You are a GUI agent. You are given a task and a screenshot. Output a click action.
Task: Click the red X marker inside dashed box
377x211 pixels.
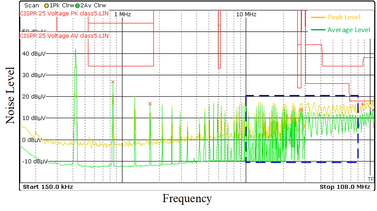pos(301,110)
